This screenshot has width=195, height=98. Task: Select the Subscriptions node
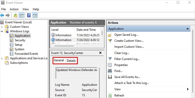click(19, 63)
